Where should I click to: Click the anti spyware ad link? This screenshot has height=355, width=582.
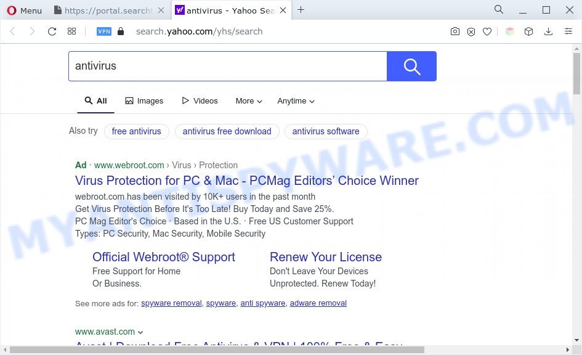coord(263,303)
